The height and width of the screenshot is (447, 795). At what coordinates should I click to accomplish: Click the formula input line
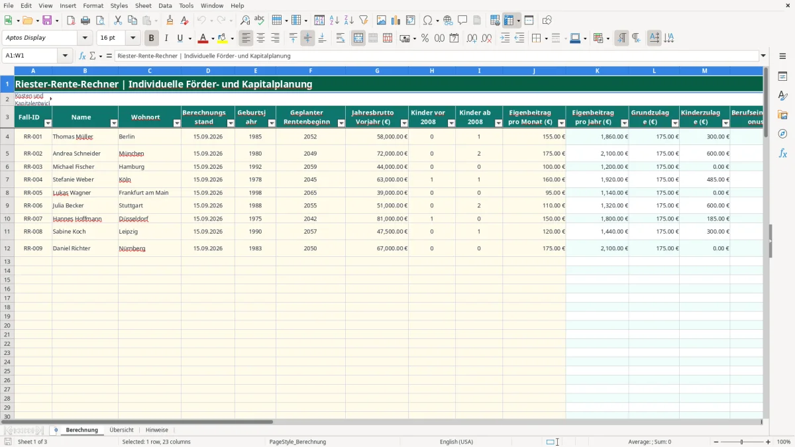pos(436,56)
